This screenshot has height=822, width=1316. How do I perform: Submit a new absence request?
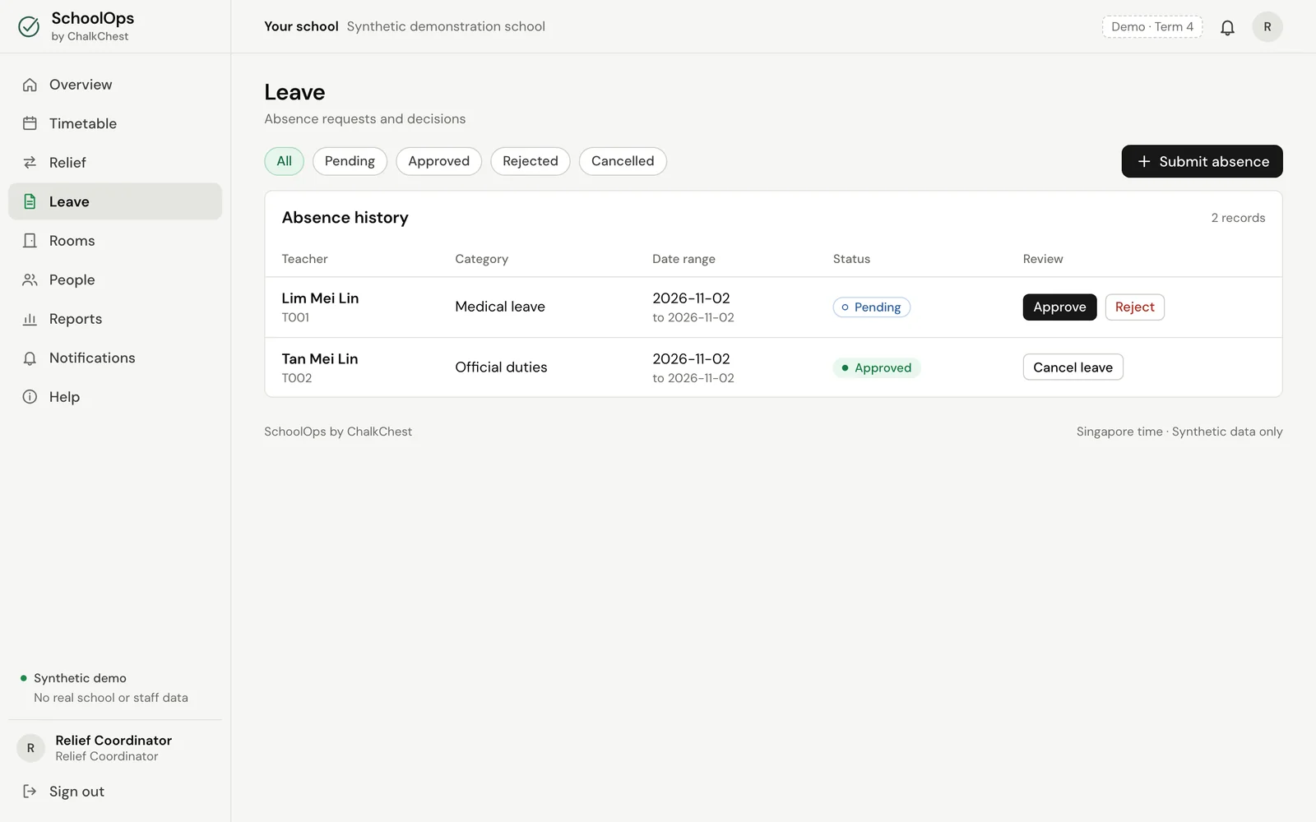1202,161
